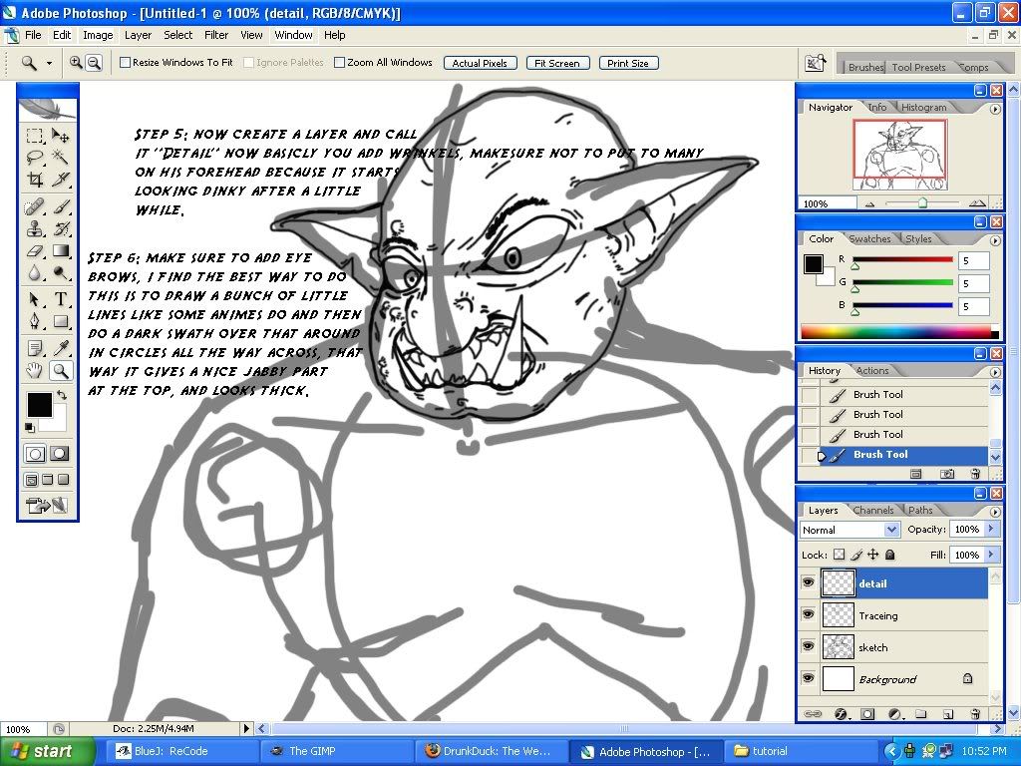Image resolution: width=1021 pixels, height=766 pixels.
Task: Select the Healing Brush tool
Action: coord(35,207)
